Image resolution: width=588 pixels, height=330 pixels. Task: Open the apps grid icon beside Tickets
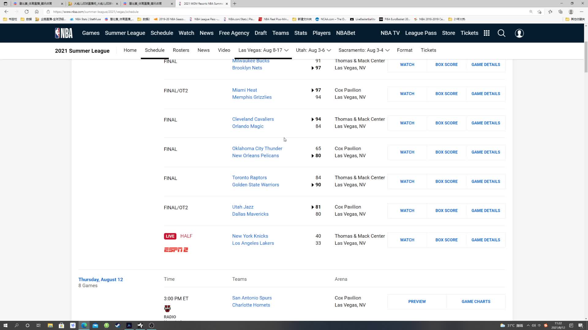point(487,33)
